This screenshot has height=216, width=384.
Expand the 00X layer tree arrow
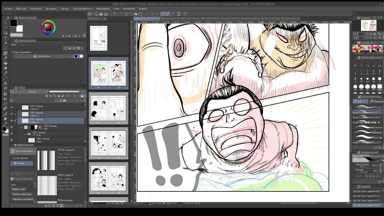pos(22,127)
